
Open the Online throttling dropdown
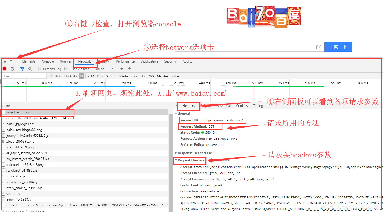(104, 69)
